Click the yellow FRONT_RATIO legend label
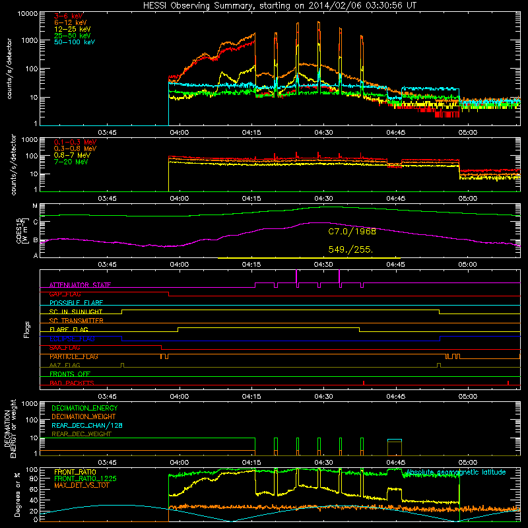Screen dimensions: 528x528 (75, 472)
